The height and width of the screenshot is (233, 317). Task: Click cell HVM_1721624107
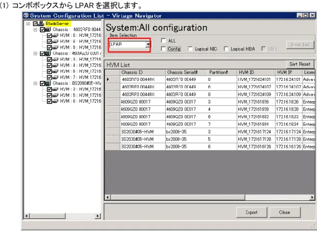coord(256,87)
